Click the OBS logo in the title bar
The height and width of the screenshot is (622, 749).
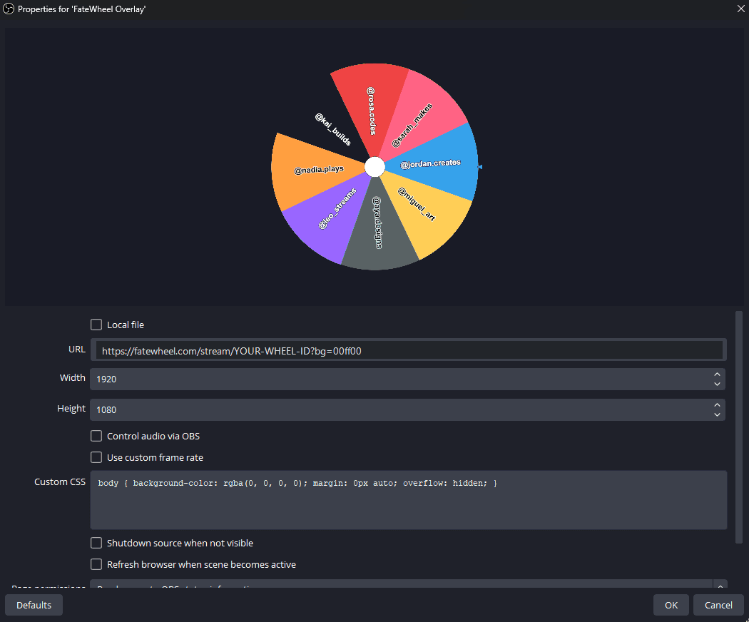[x=9, y=9]
